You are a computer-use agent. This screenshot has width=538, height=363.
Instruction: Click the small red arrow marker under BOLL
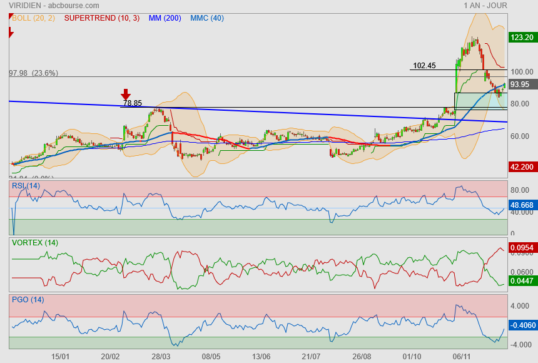tap(10, 32)
